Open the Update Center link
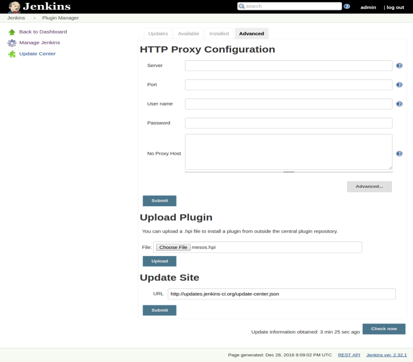Screen dimensions: 413x362 [38, 54]
